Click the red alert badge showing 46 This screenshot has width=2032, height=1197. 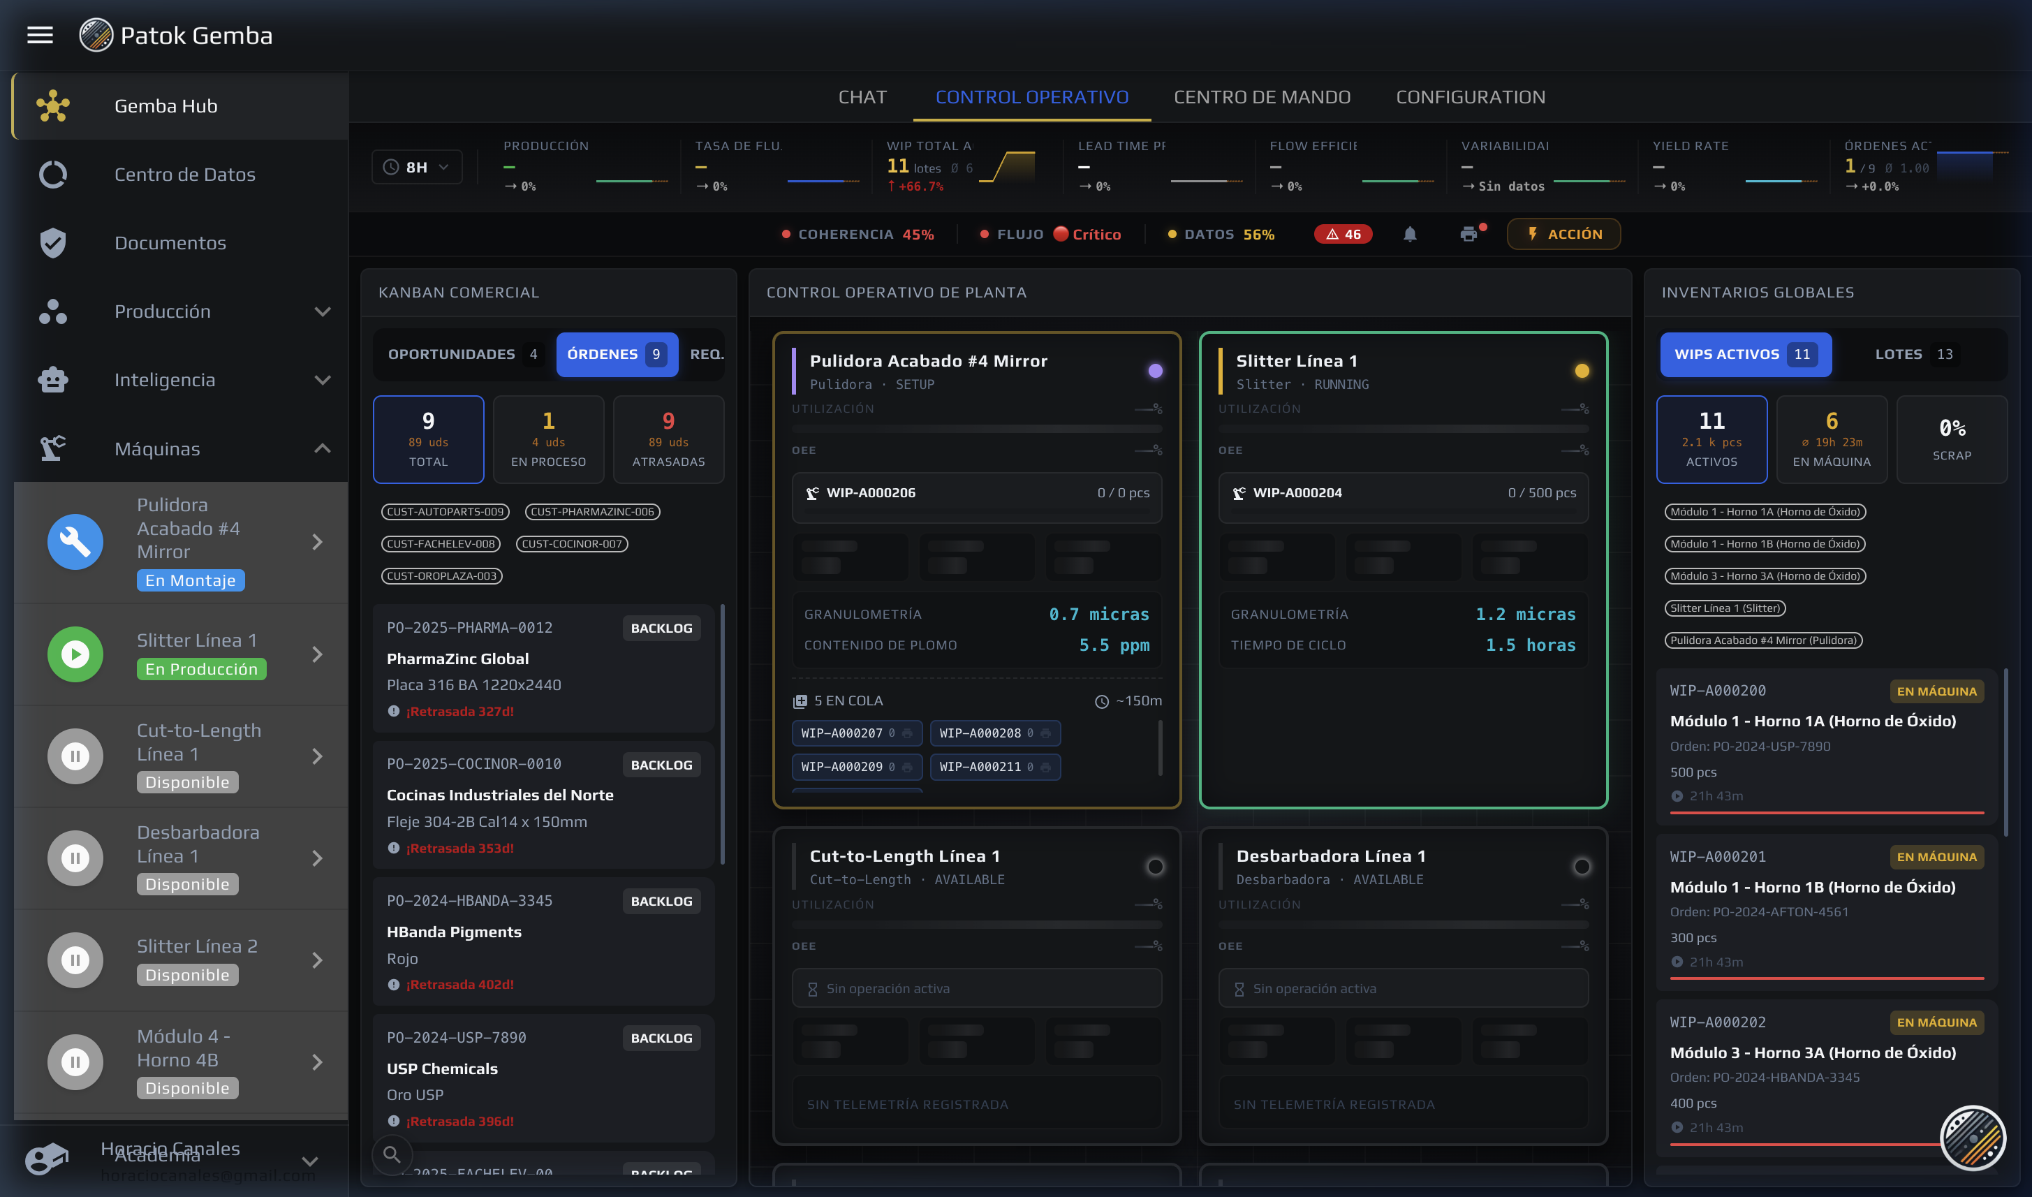click(x=1343, y=234)
